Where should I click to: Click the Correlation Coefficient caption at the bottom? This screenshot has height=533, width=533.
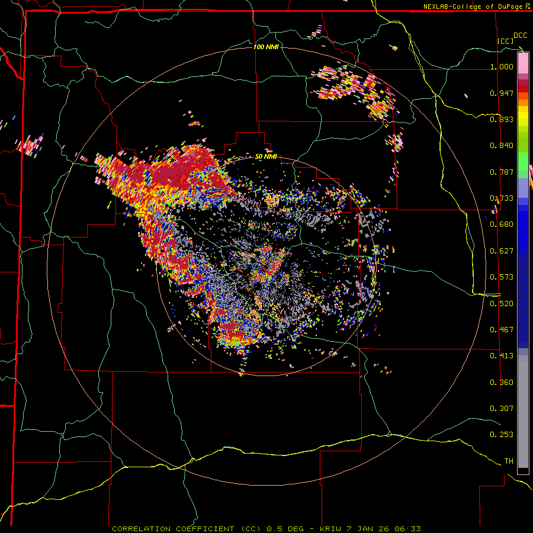(x=266, y=529)
